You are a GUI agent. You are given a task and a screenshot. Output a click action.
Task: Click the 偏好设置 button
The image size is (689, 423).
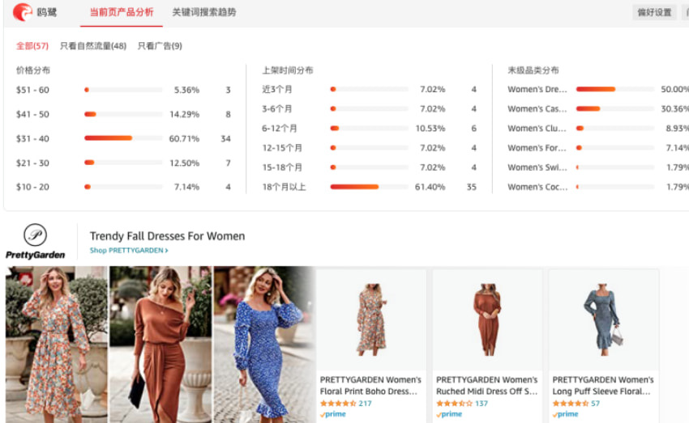654,12
